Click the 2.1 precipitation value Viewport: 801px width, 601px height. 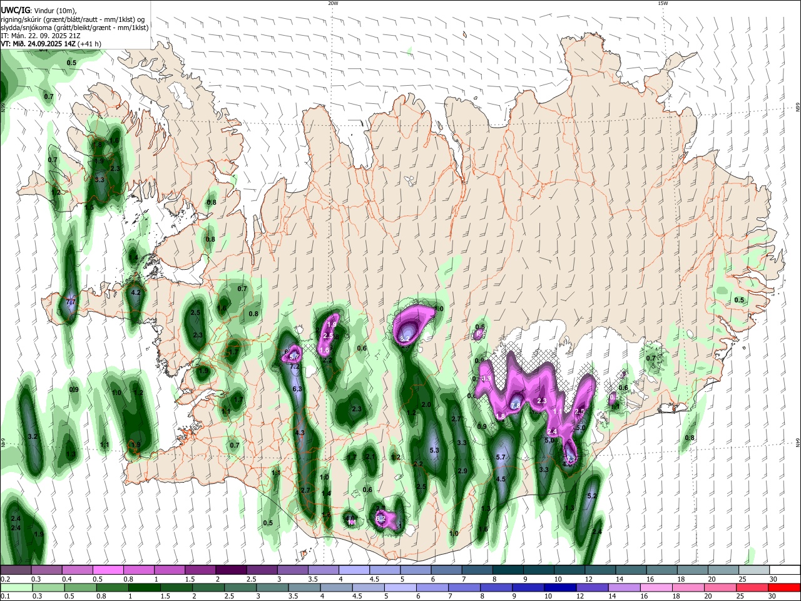click(x=370, y=457)
